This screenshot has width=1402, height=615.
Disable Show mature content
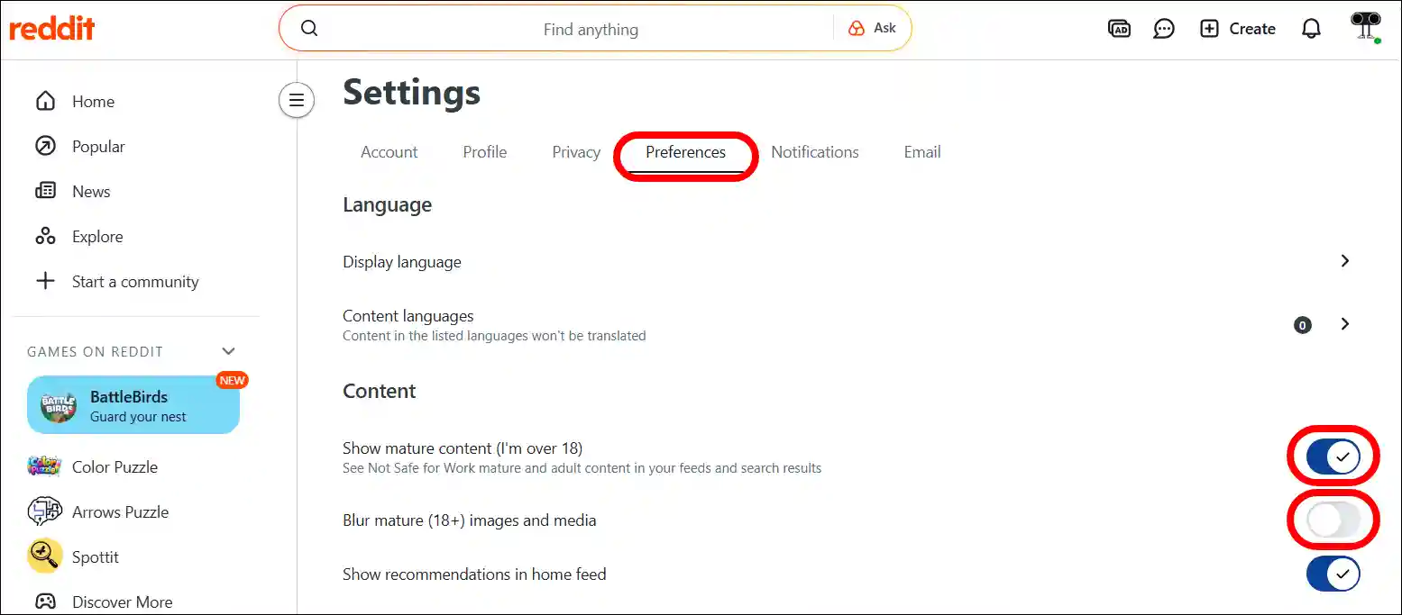click(1333, 457)
